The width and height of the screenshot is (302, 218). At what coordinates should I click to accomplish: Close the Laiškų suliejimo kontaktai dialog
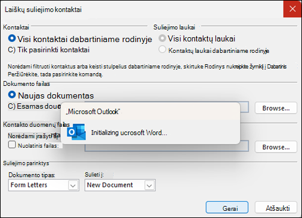[292, 9]
